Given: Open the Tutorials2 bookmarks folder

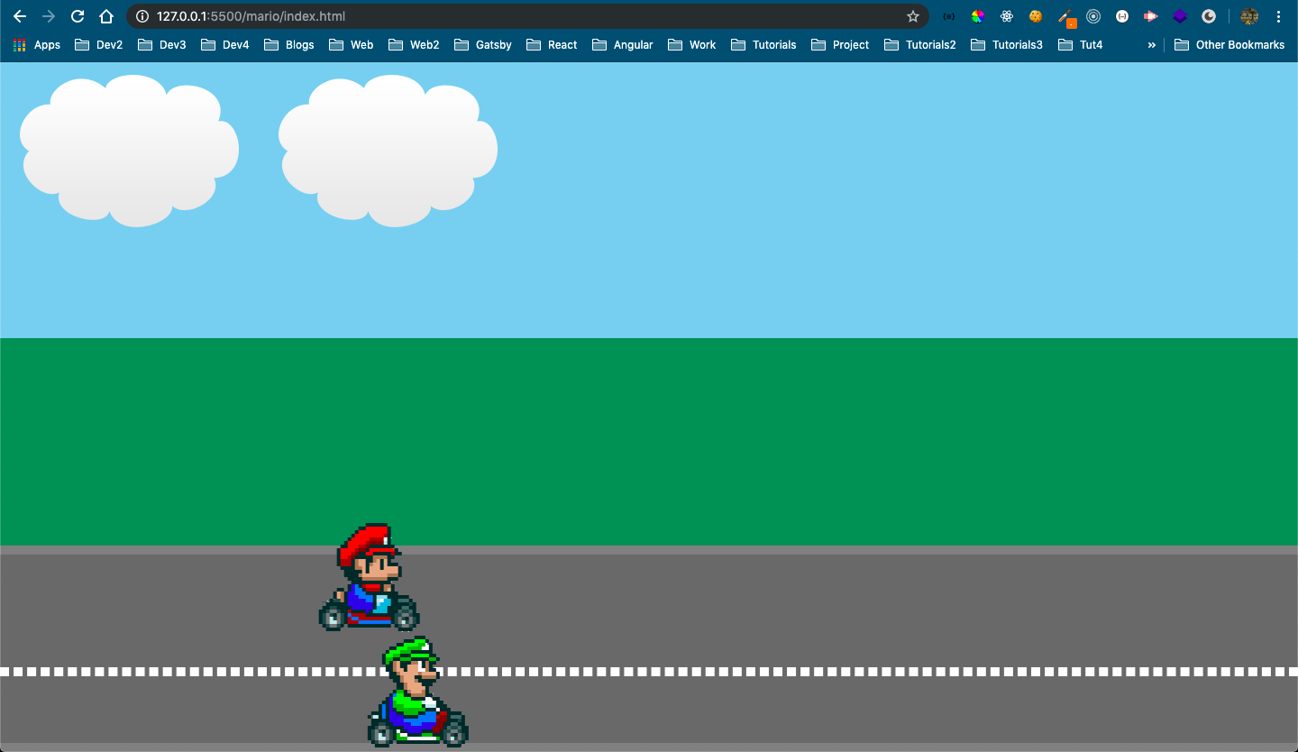Looking at the screenshot, I should point(920,44).
